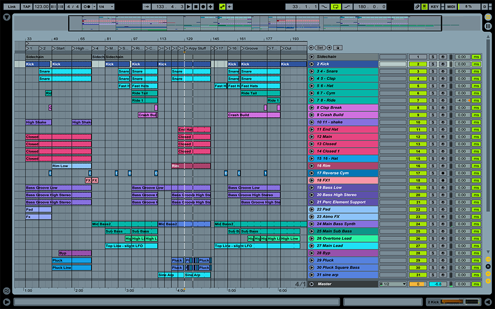Viewport: 495px width, 309px height.
Task: Select the Rim Low clip
Action: click(72, 166)
